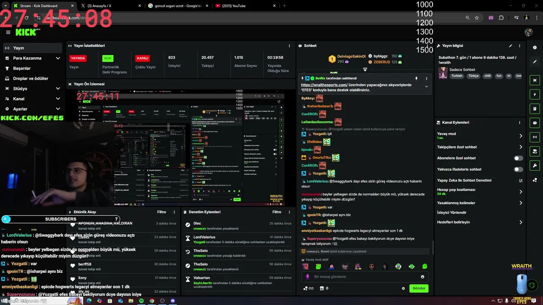The width and height of the screenshot is (543, 305).
Task: Click the purple microphone icon in chat
Action: tap(308, 277)
